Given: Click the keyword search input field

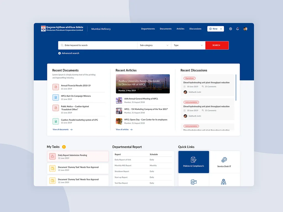Looking at the screenshot, I should click(99, 45).
